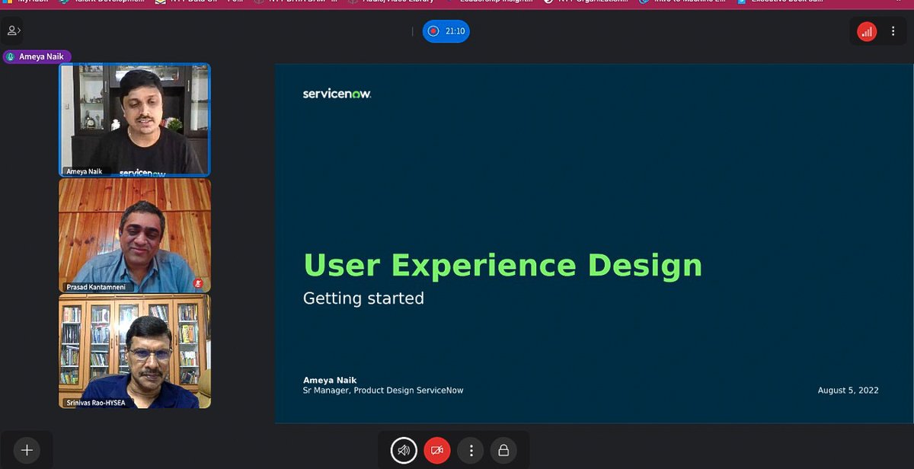Turn on the camera using red video button
The image size is (914, 469).
click(437, 450)
